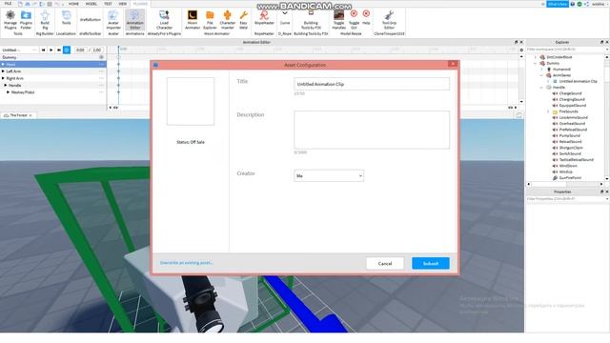The image size is (610, 343).
Task: Click the Explorer horizontal scrollbar
Action: coord(565,184)
